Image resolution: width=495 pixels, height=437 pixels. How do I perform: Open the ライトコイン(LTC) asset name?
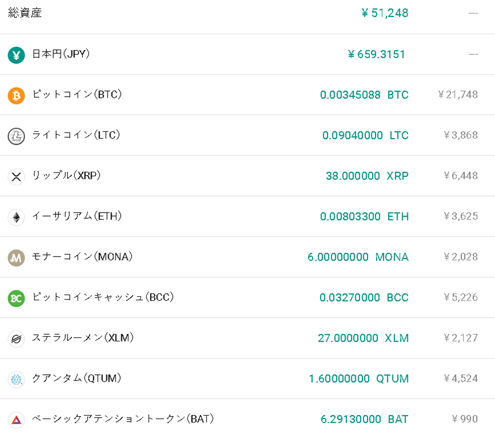(76, 135)
